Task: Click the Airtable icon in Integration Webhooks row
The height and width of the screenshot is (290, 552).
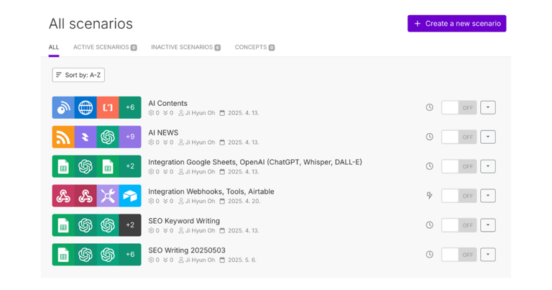Action: click(x=130, y=196)
